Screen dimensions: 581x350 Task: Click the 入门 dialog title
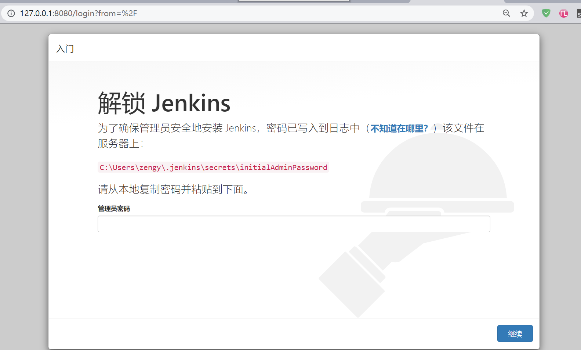65,49
